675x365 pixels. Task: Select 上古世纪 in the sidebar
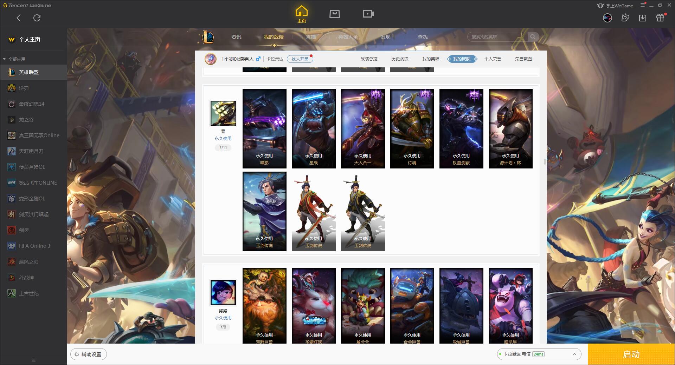(x=33, y=293)
